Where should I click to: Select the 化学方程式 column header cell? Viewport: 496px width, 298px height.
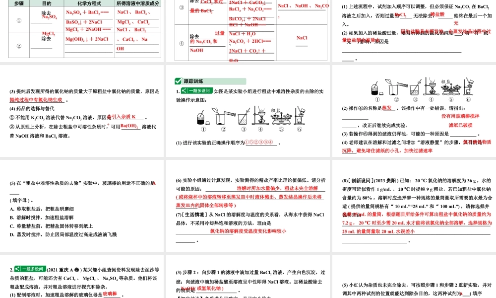[89, 3]
